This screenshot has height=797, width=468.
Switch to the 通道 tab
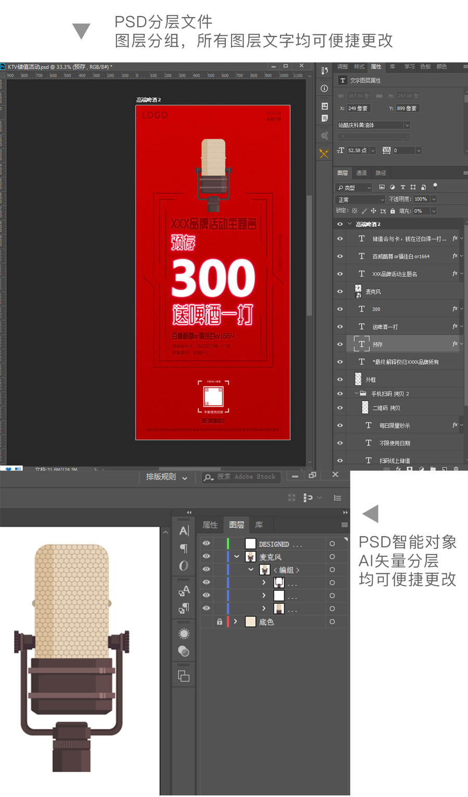pyautogui.click(x=361, y=173)
